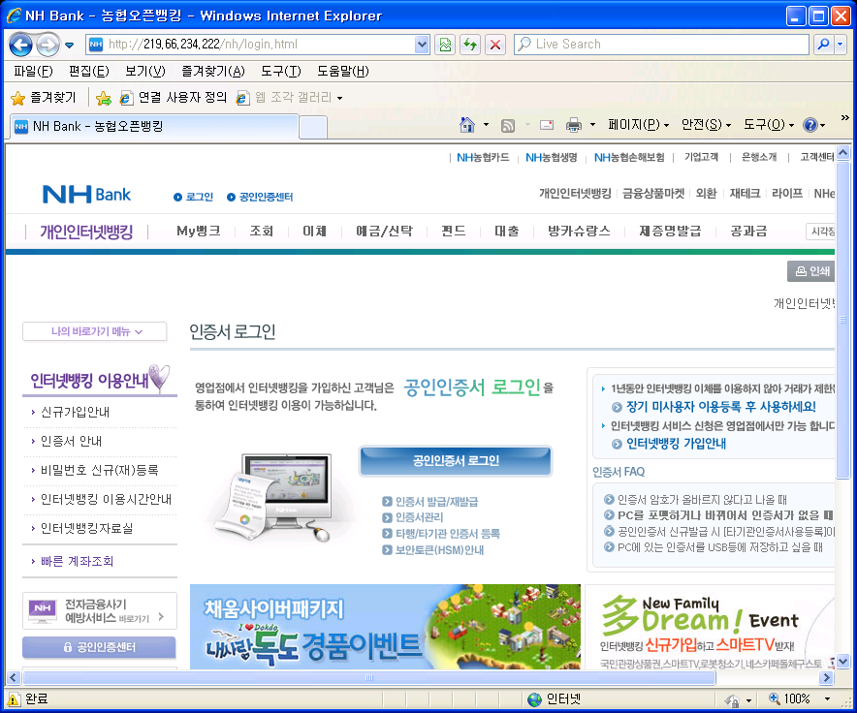Screen dimensions: 857x713
Task: Open the Home button dropdown arrow
Action: tap(486, 125)
